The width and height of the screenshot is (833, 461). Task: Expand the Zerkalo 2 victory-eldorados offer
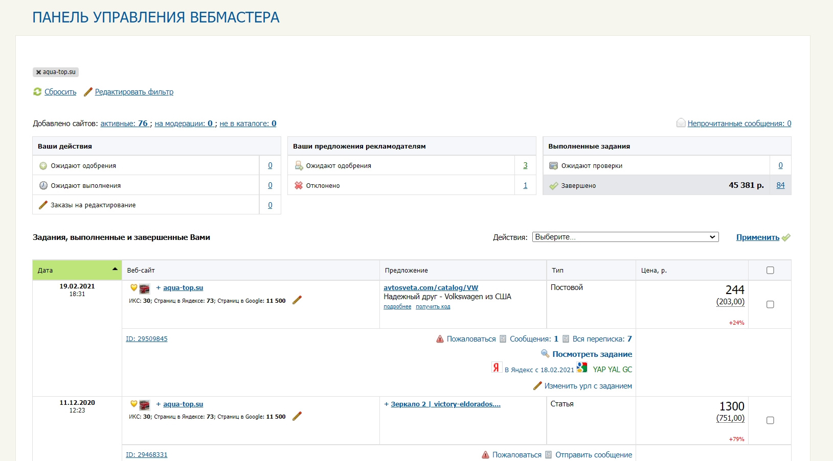point(387,404)
